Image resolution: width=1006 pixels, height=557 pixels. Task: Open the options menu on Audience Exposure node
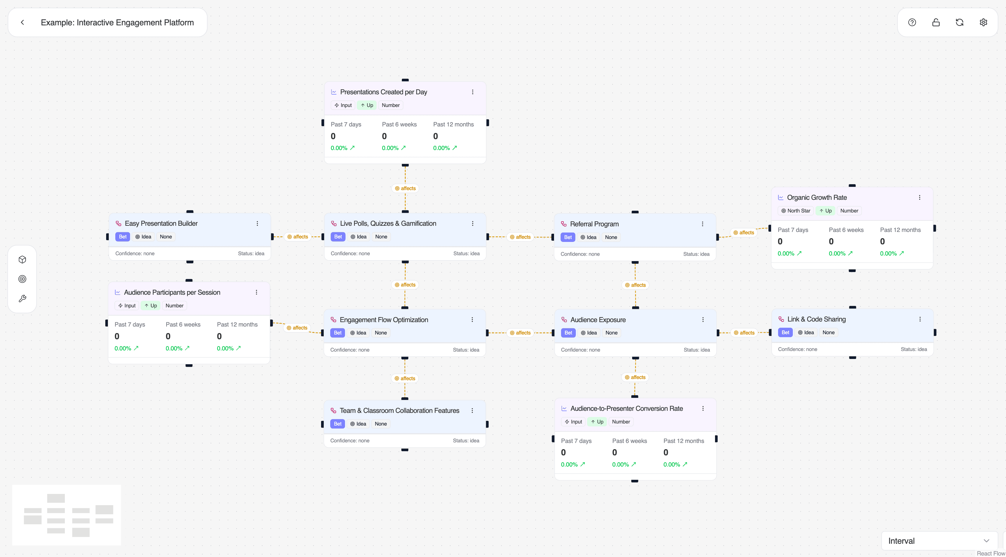pos(703,319)
